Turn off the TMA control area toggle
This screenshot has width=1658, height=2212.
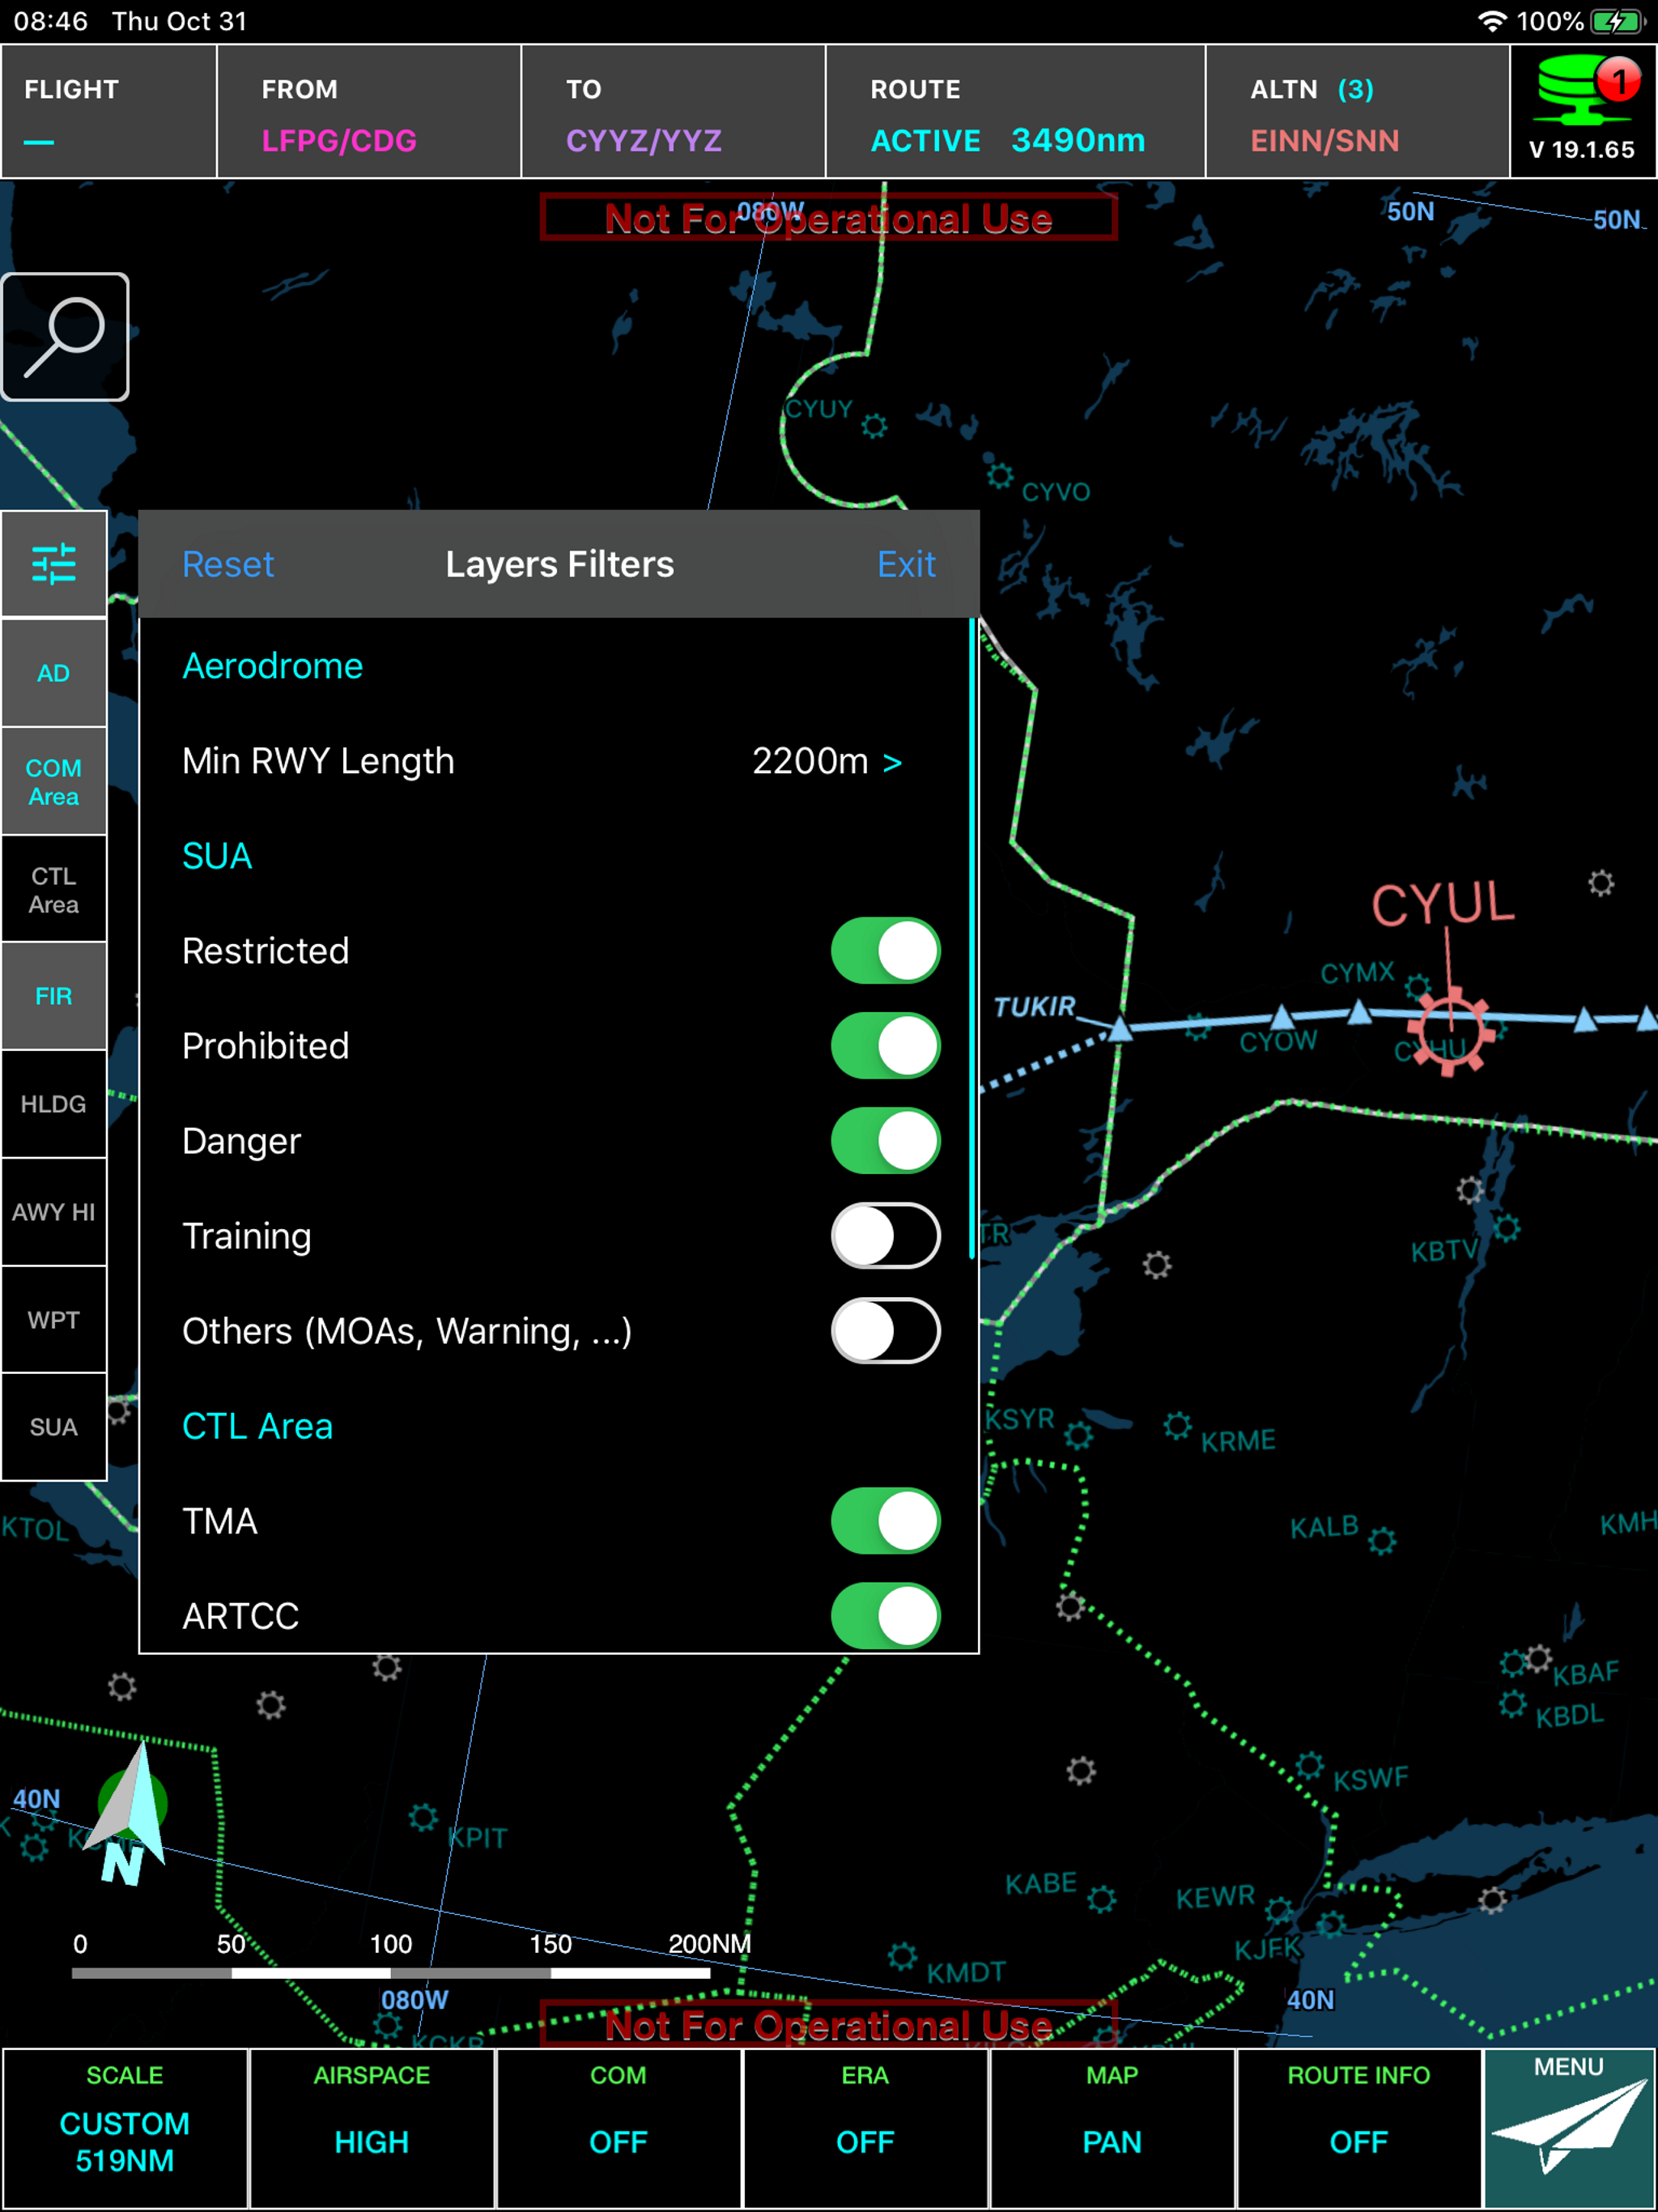885,1521
